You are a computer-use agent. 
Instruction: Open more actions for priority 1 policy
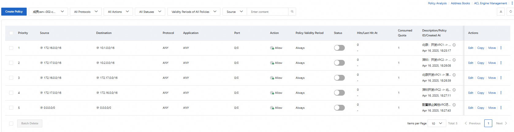pyautogui.click(x=501, y=48)
